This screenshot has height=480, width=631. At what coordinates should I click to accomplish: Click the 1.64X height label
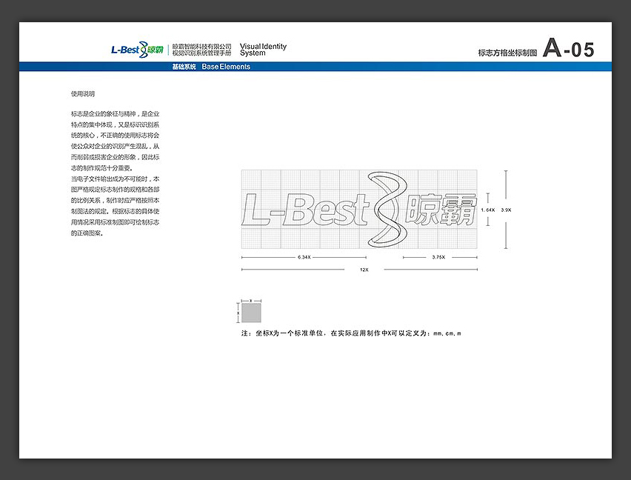tap(487, 210)
